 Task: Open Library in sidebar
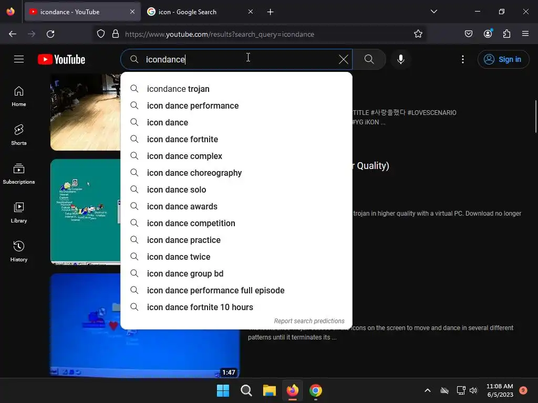pos(19,213)
